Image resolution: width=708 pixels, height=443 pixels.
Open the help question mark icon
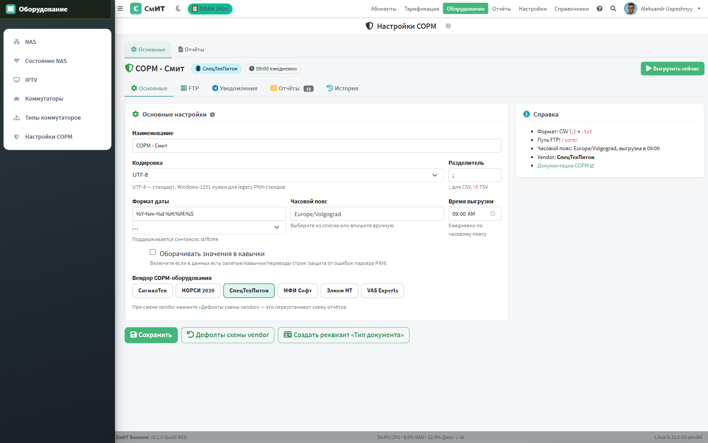click(600, 8)
